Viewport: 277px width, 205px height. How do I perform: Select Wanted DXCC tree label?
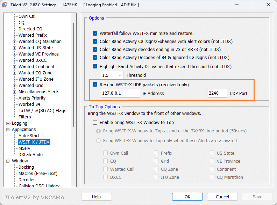pos(33,60)
